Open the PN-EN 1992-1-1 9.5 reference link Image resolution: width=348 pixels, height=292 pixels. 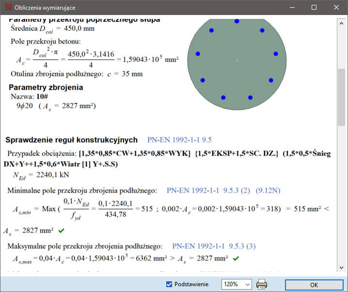tap(179, 140)
